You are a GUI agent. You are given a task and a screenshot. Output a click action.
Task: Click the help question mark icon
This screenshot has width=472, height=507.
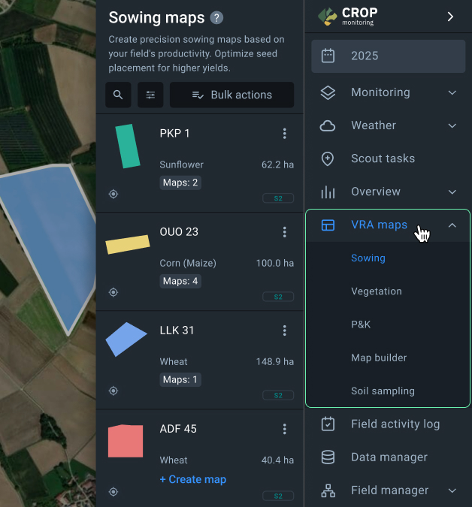coord(216,18)
